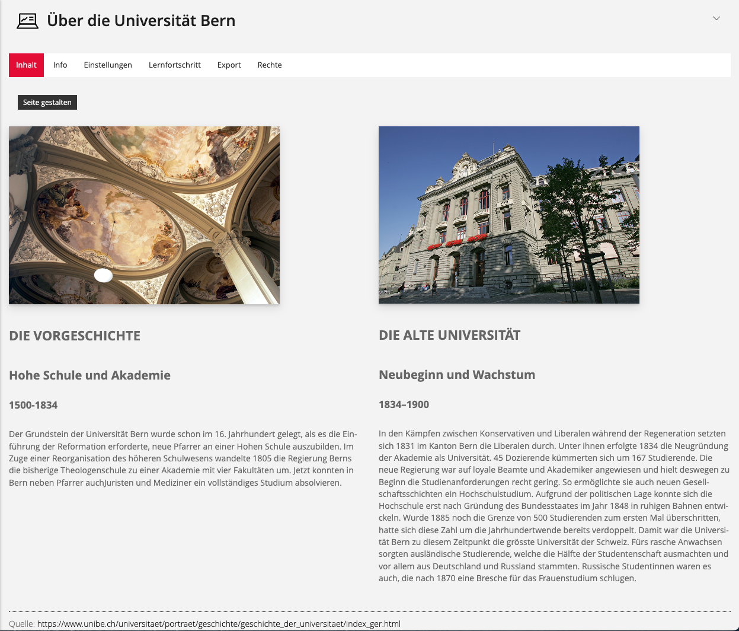
Task: Select the Neubeginn und Wachstum subheading
Action: [456, 375]
